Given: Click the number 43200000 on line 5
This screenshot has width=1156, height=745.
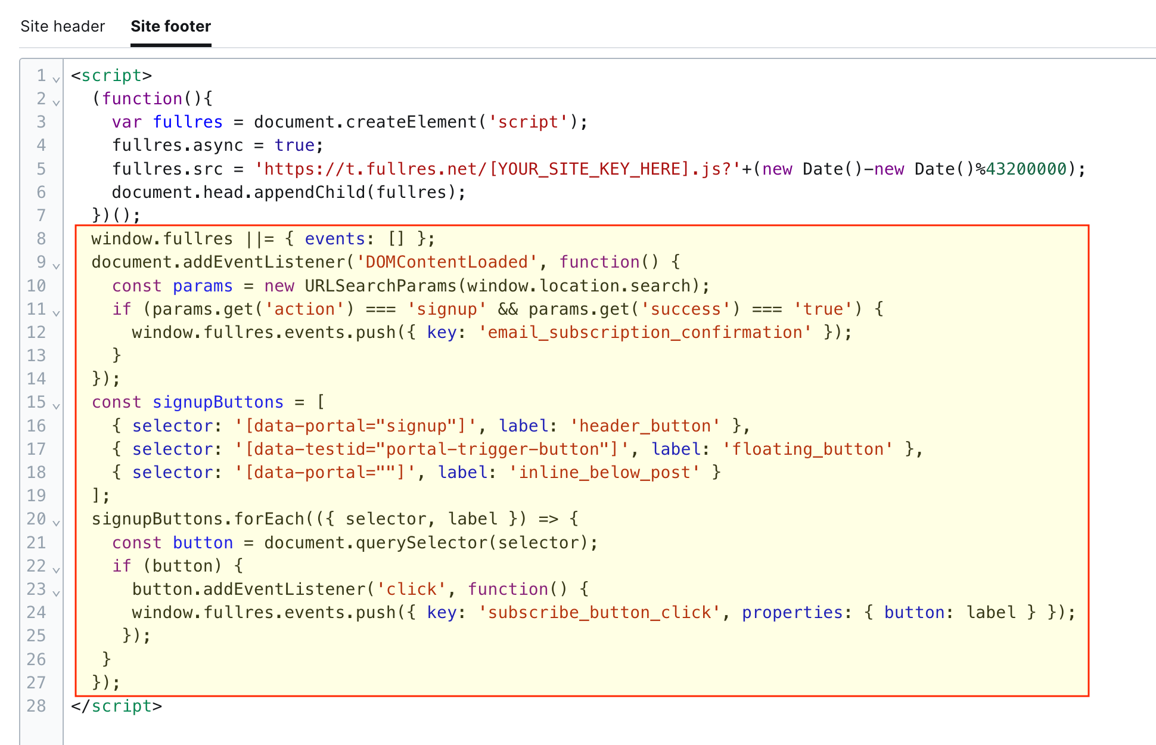Looking at the screenshot, I should click(1026, 169).
